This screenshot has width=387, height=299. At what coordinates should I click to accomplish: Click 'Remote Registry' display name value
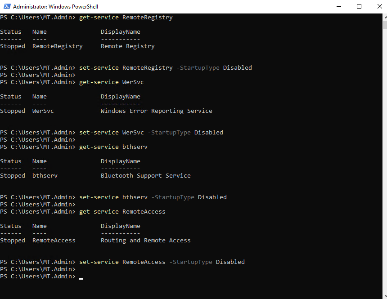(x=128, y=46)
